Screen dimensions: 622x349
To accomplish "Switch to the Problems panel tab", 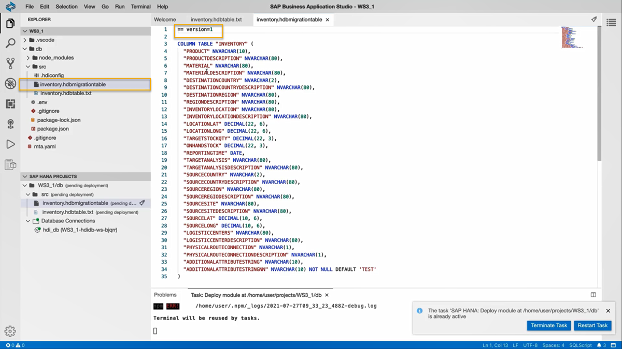I will (x=165, y=295).
